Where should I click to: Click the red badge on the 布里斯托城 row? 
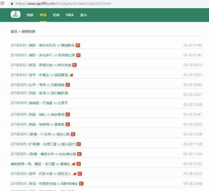coord(81,184)
